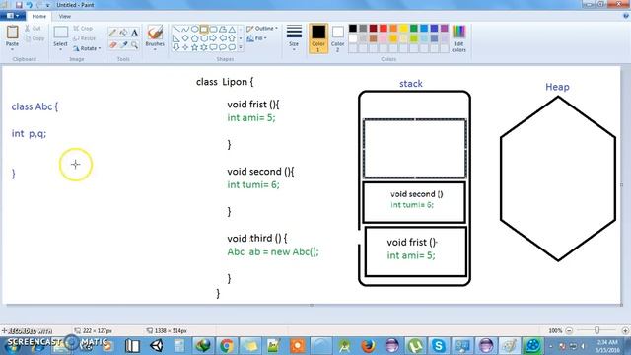
Task: Open the Rotate dropdown
Action: click(87, 48)
